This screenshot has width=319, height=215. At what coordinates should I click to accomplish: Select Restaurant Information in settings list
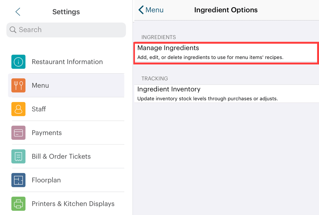pos(67,62)
